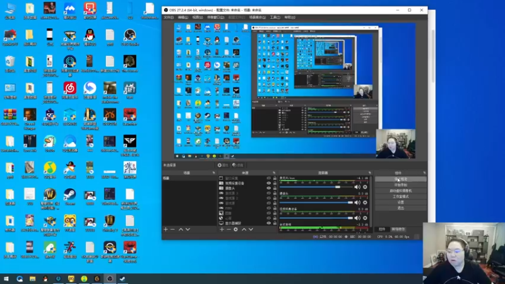Viewport: 505px width, 284px height.
Task: Open the 视图(V) menu
Action: (198, 18)
